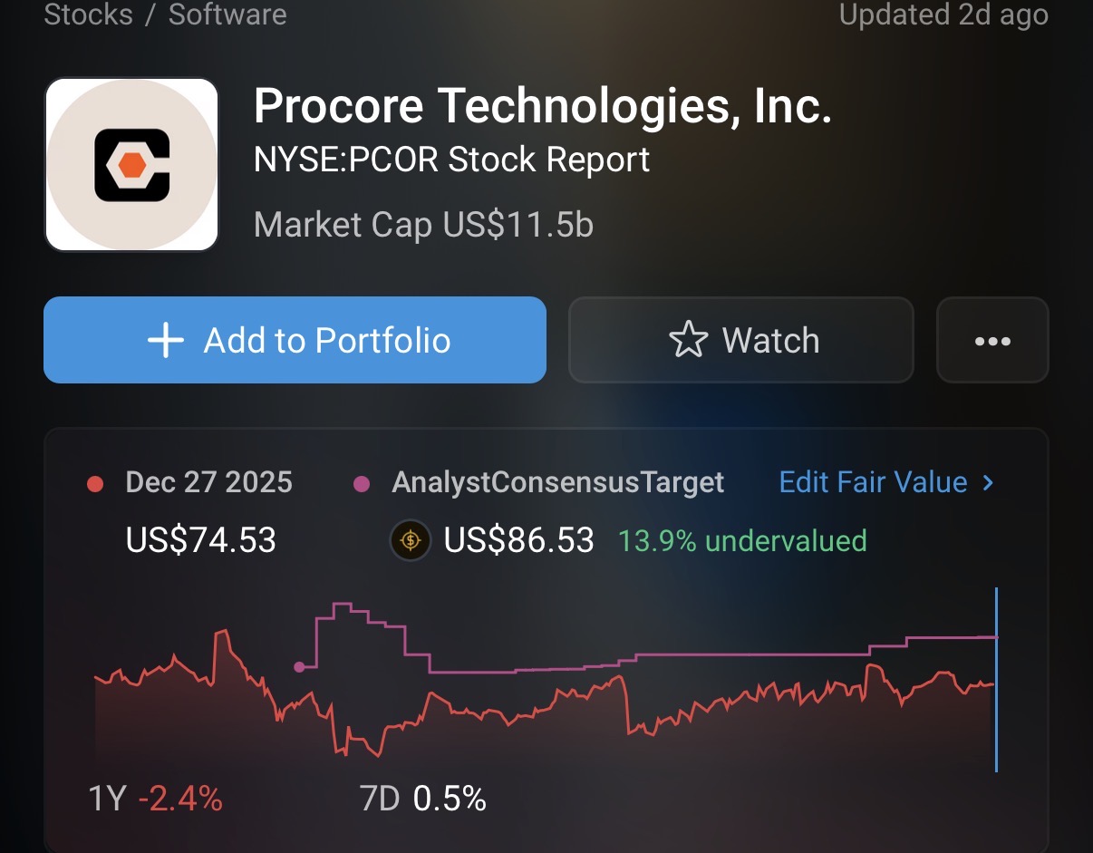The height and width of the screenshot is (853, 1093).
Task: Expand the Edit Fair Value chevron arrow
Action: 988,482
